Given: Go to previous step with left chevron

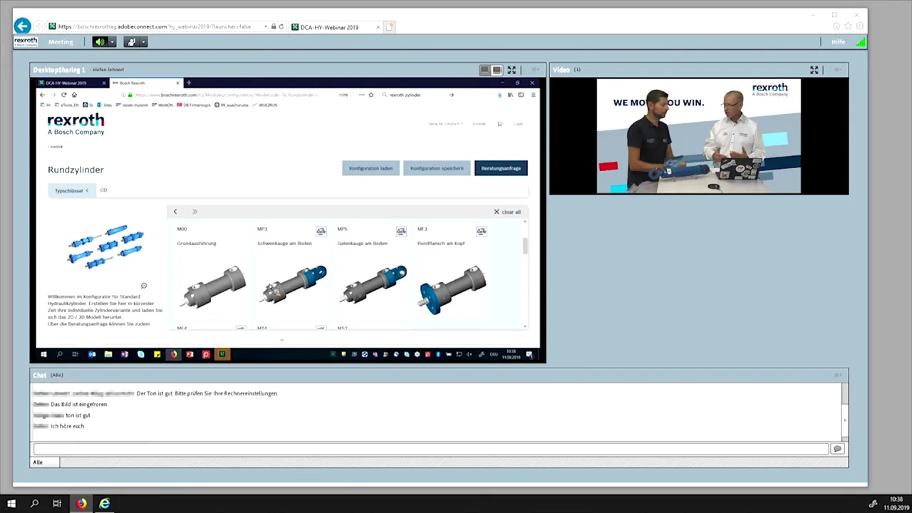Looking at the screenshot, I should pyautogui.click(x=175, y=212).
